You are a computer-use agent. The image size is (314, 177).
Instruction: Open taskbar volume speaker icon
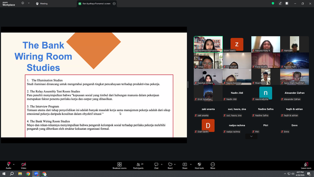coord(293,174)
